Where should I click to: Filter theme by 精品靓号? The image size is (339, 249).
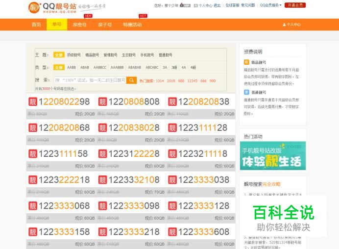92,55
